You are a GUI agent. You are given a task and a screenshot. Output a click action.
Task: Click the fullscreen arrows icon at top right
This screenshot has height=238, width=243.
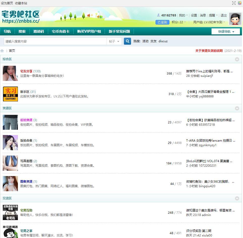[x=234, y=3]
